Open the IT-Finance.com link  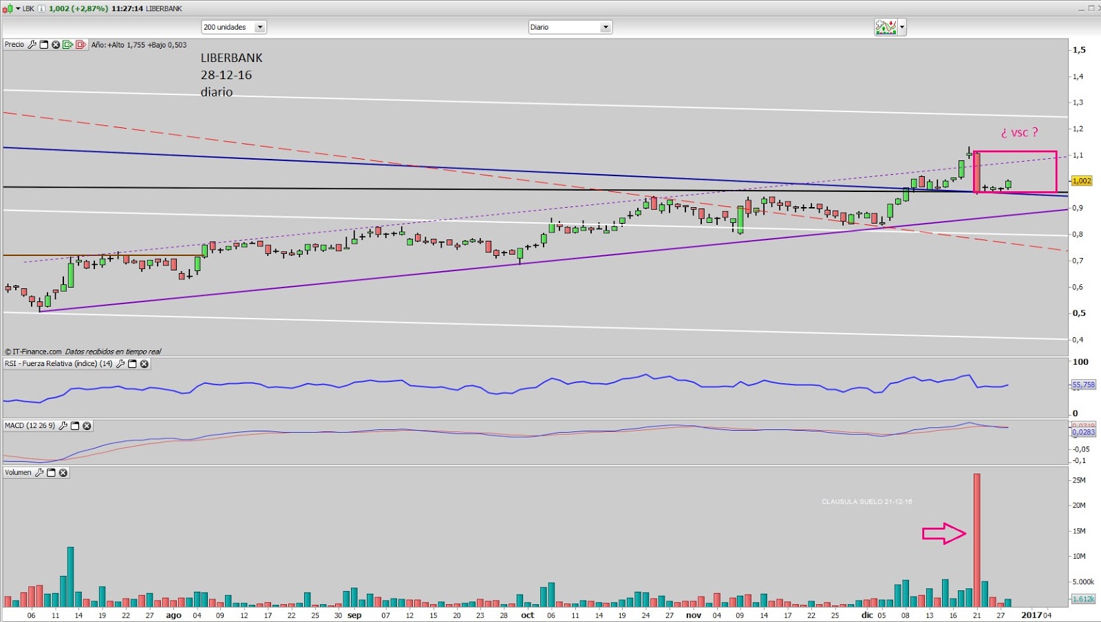(37, 352)
